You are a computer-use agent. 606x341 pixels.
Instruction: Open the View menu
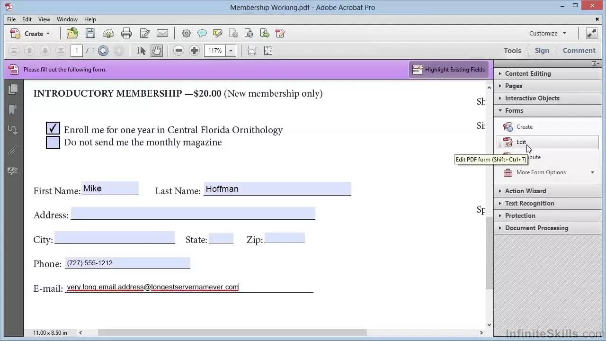pyautogui.click(x=44, y=19)
